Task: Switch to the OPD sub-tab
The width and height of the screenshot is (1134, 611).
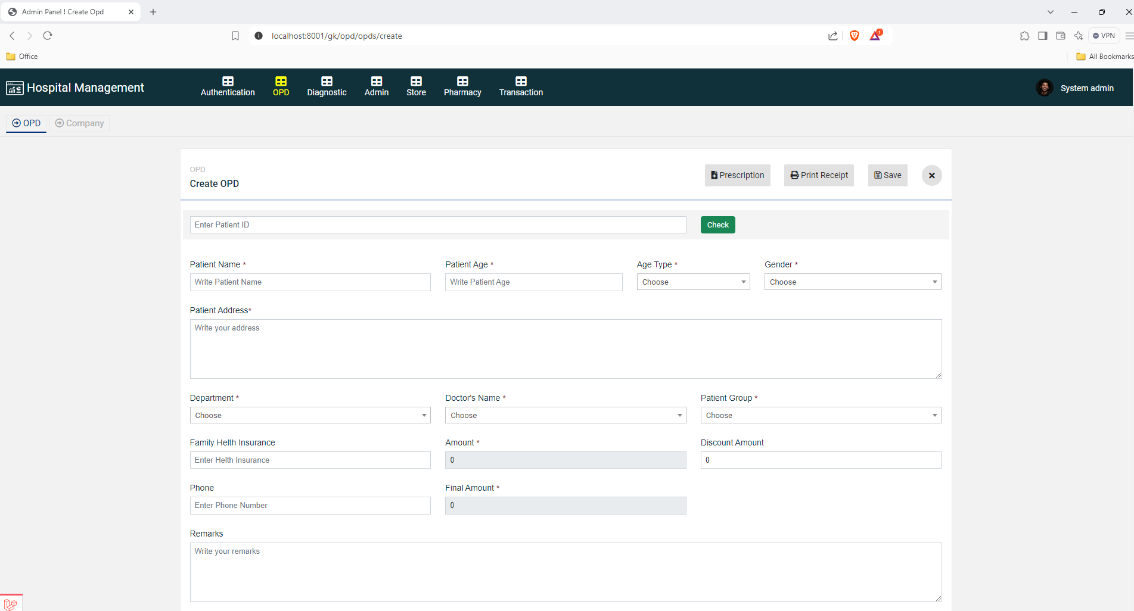Action: click(x=26, y=123)
